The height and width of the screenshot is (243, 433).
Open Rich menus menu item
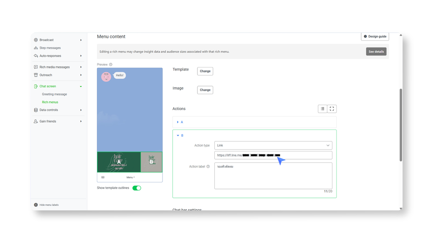coord(50,102)
